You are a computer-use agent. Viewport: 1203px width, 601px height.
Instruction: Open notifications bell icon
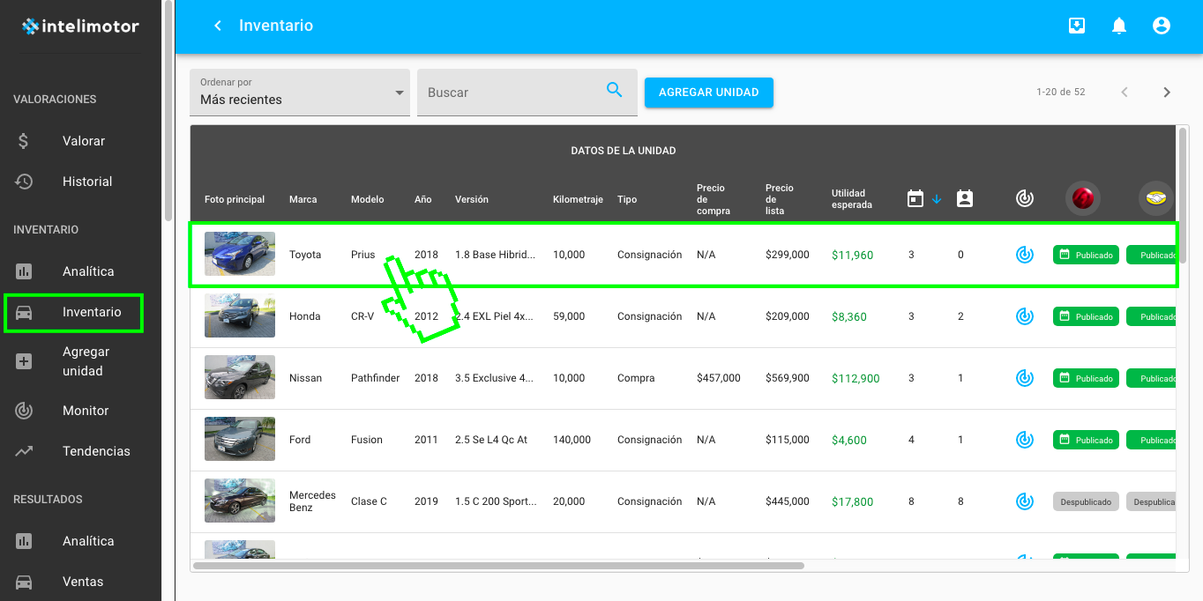1119,26
